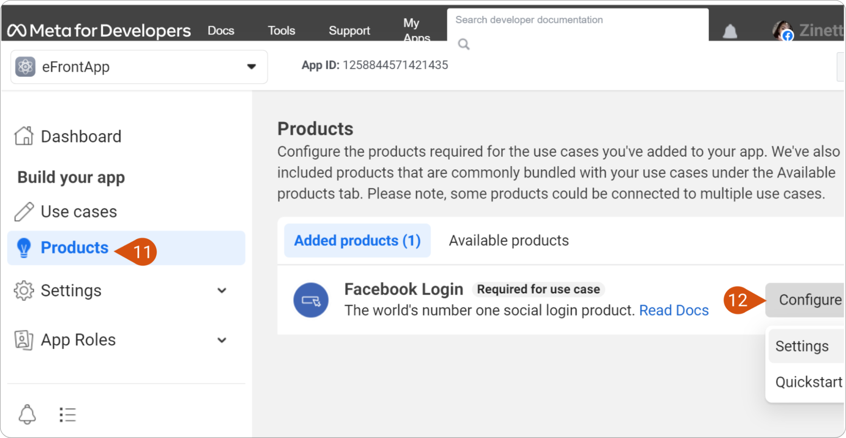846x438 pixels.
Task: Click the Facebook Login product icon
Action: tap(311, 300)
